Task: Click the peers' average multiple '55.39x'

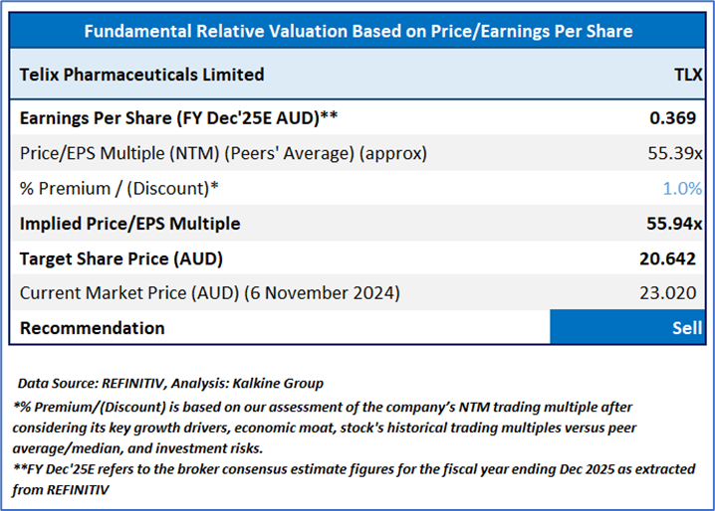Action: coord(675,153)
